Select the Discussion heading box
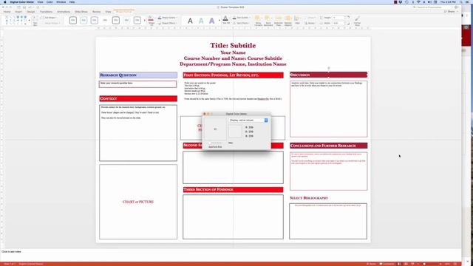The image size is (473, 266). click(328, 75)
